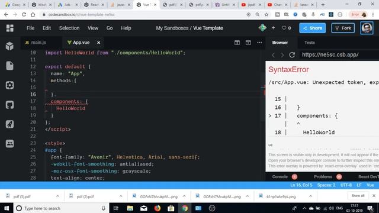This screenshot has width=379, height=213.
Task: Click Show all downloads button
Action: click(x=358, y=196)
